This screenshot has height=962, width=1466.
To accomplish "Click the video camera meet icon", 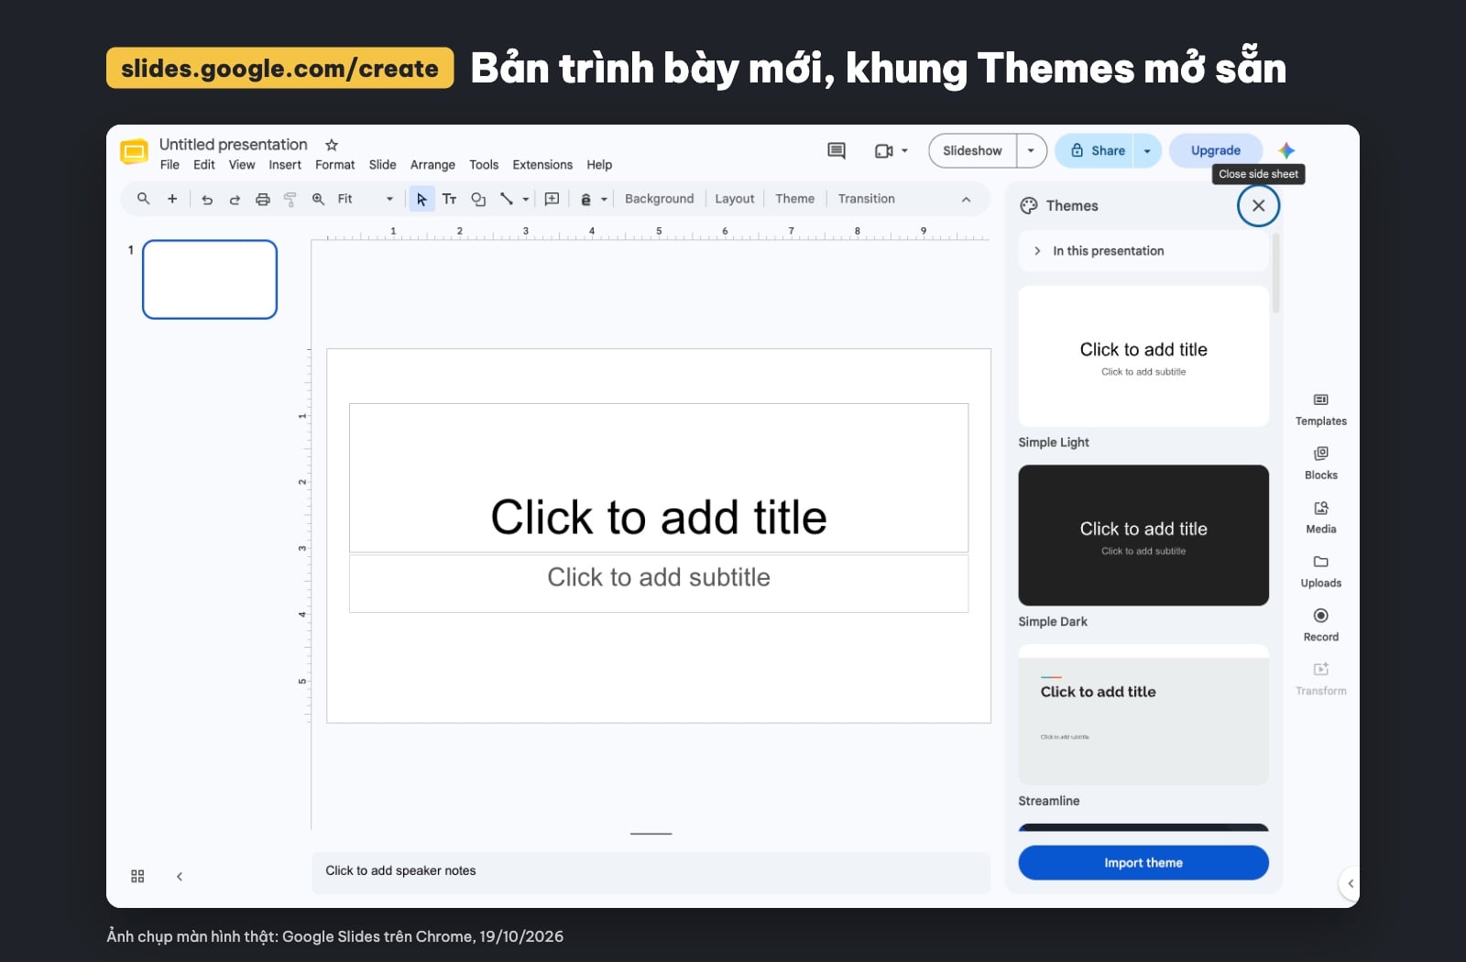I will coord(883,151).
